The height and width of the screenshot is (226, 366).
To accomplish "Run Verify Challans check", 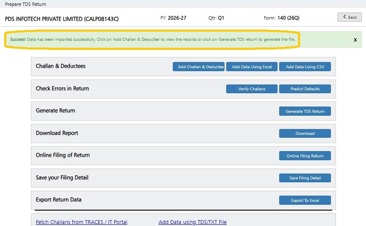I will tap(252, 89).
